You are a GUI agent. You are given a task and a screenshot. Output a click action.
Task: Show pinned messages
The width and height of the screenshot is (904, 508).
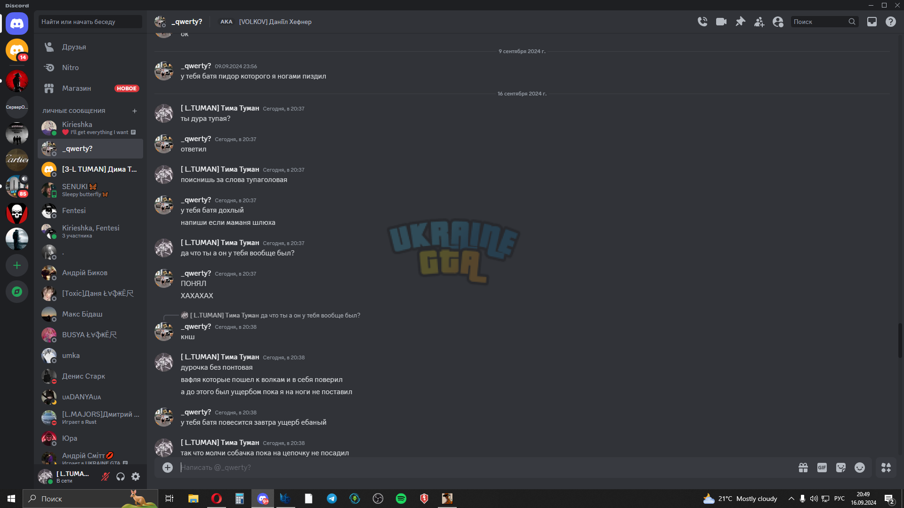[x=740, y=22]
